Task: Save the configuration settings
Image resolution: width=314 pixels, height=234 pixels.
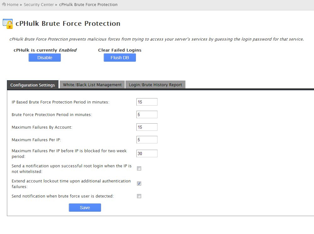Action: [85, 208]
